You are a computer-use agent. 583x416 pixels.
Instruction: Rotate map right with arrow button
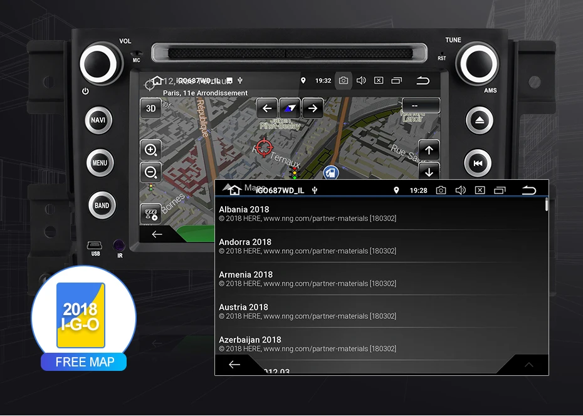(x=312, y=108)
